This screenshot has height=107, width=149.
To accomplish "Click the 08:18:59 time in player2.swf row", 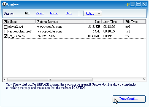I will click(109, 27).
